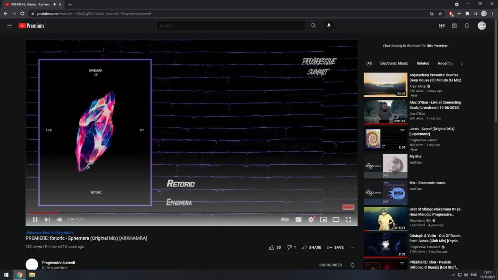
Task: Click the #ARKHAMRA hashtag
Action: pyautogui.click(x=64, y=233)
